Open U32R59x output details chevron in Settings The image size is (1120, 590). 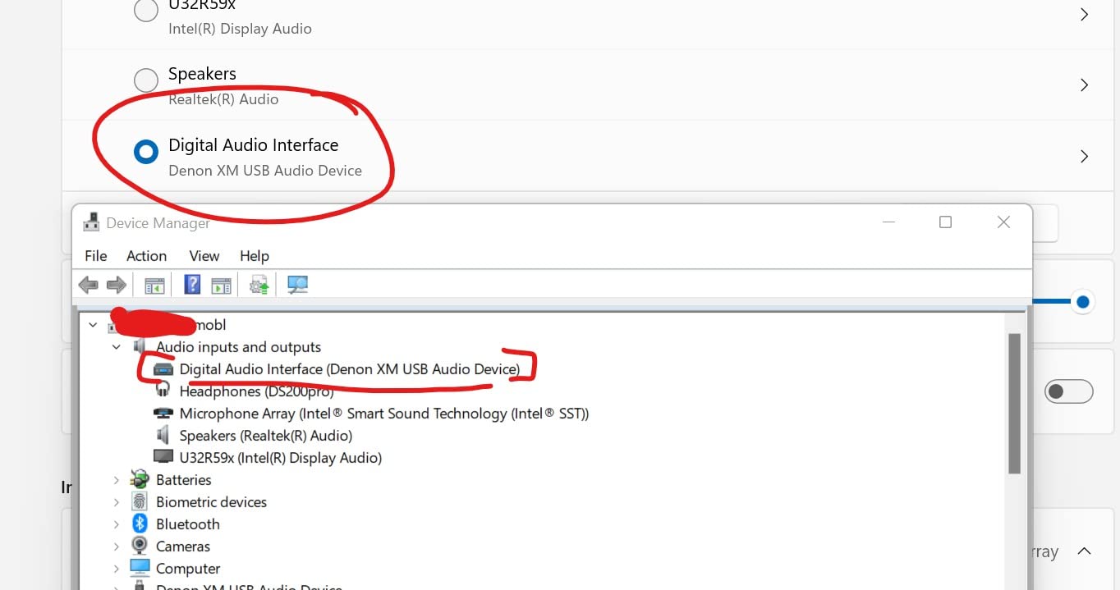click(x=1085, y=14)
